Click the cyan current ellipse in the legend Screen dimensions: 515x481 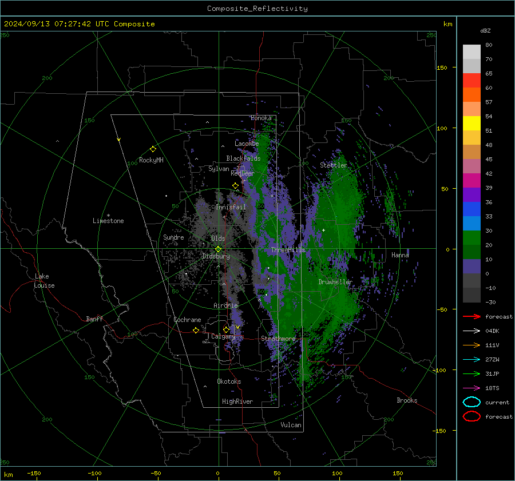tap(472, 402)
